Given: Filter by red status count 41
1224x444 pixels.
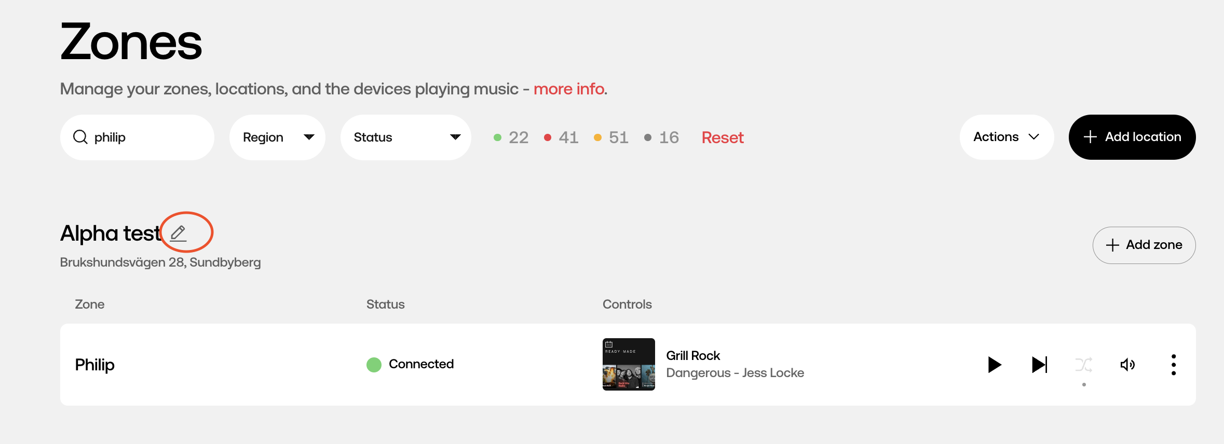Looking at the screenshot, I should tap(561, 137).
